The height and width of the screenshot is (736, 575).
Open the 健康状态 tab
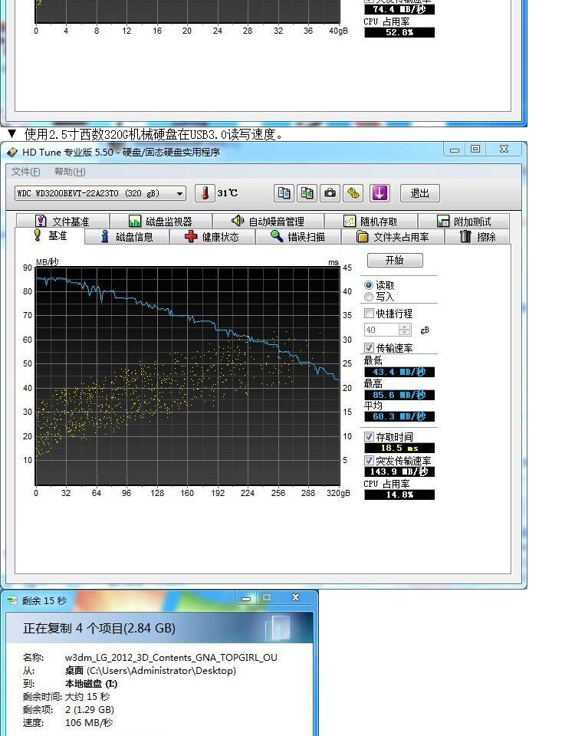[212, 237]
